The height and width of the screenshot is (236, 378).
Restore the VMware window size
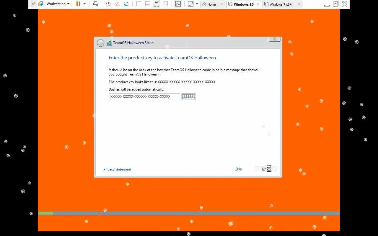(335, 4)
